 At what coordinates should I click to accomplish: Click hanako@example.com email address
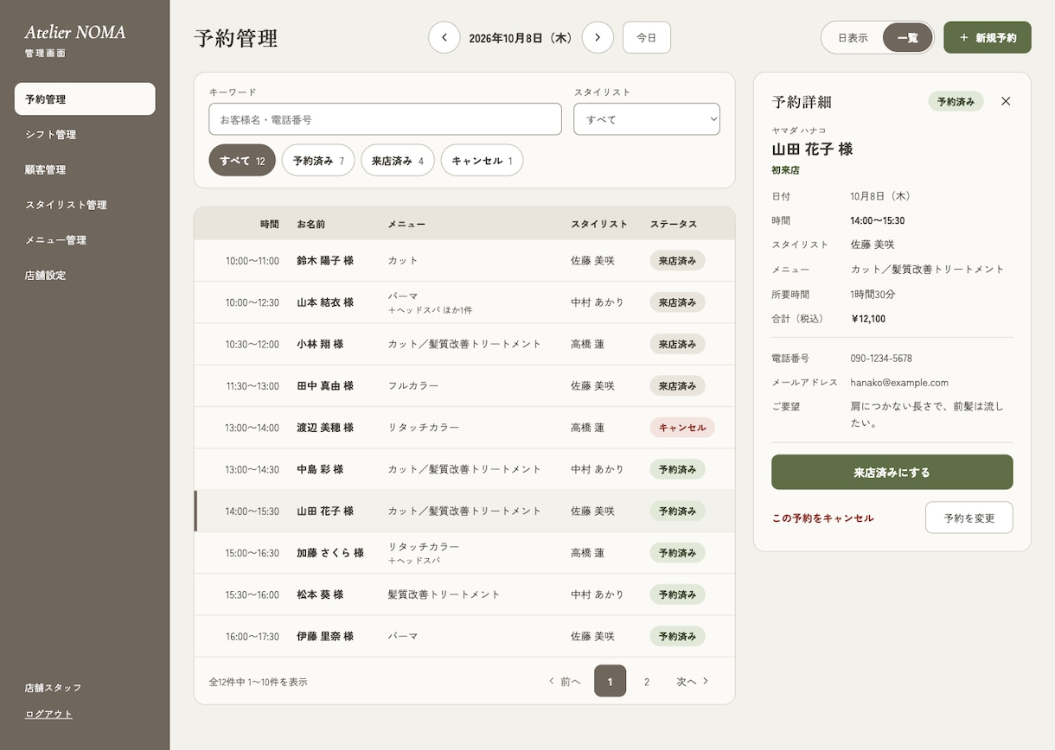[x=899, y=382]
